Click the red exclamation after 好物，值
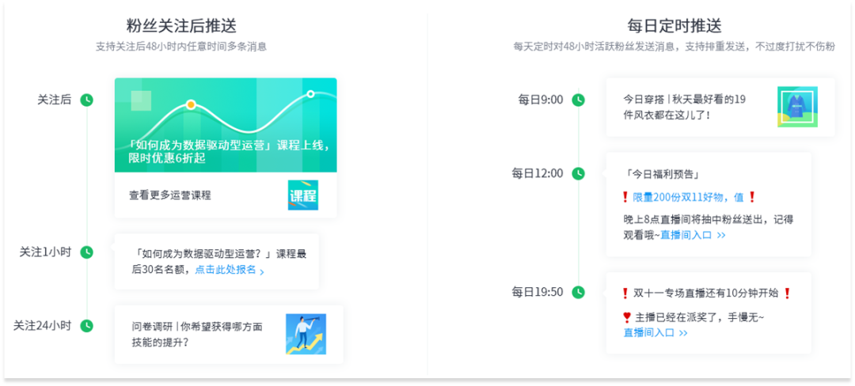 coord(752,197)
